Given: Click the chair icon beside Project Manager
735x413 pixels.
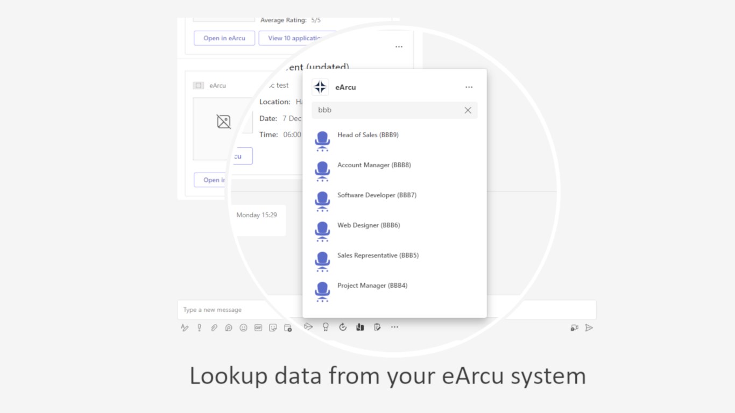Looking at the screenshot, I should point(322,292).
